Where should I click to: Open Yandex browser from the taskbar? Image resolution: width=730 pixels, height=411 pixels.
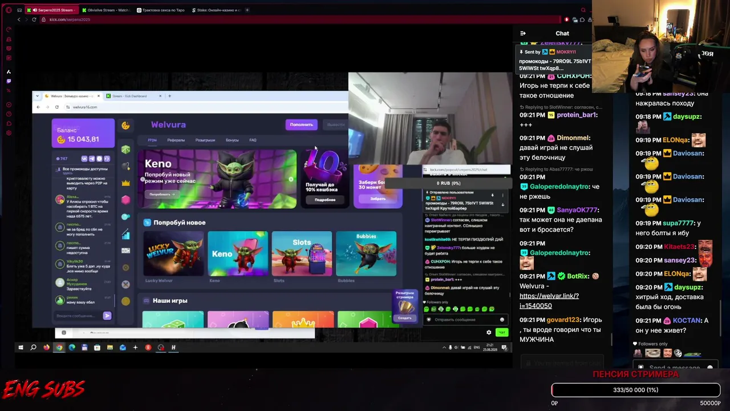click(148, 347)
